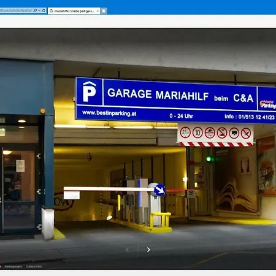Open the Datenschutz link
The width and height of the screenshot is (276, 276).
pos(34,267)
